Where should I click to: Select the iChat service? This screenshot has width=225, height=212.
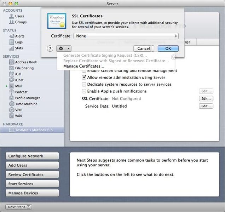(x=16, y=80)
